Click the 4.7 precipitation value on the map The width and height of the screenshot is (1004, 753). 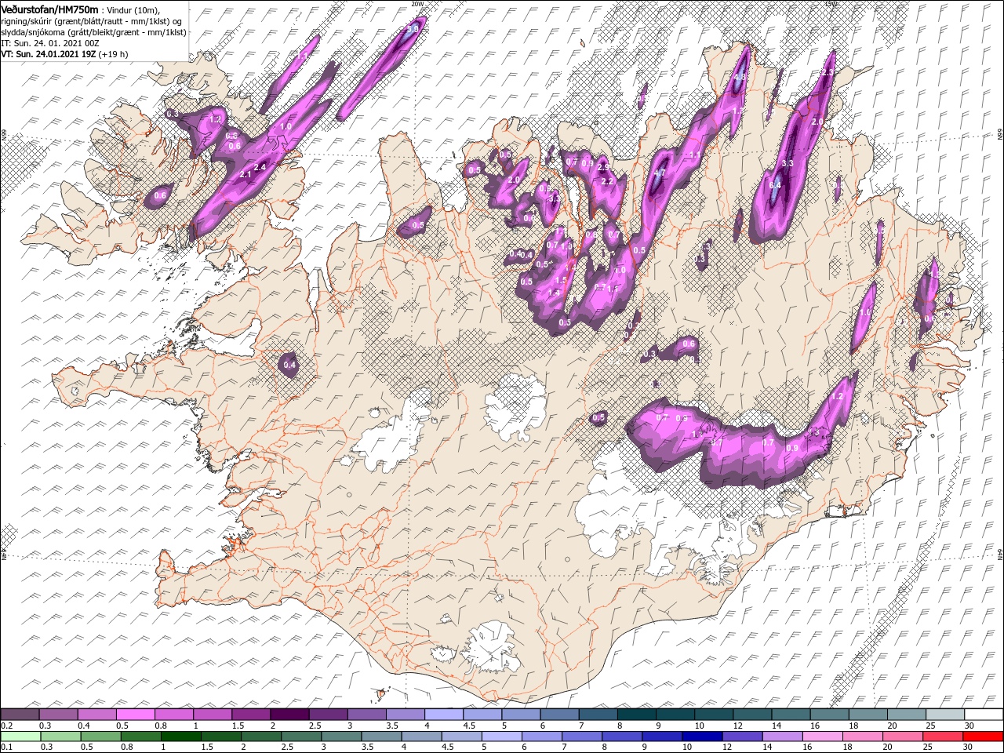coord(660,173)
